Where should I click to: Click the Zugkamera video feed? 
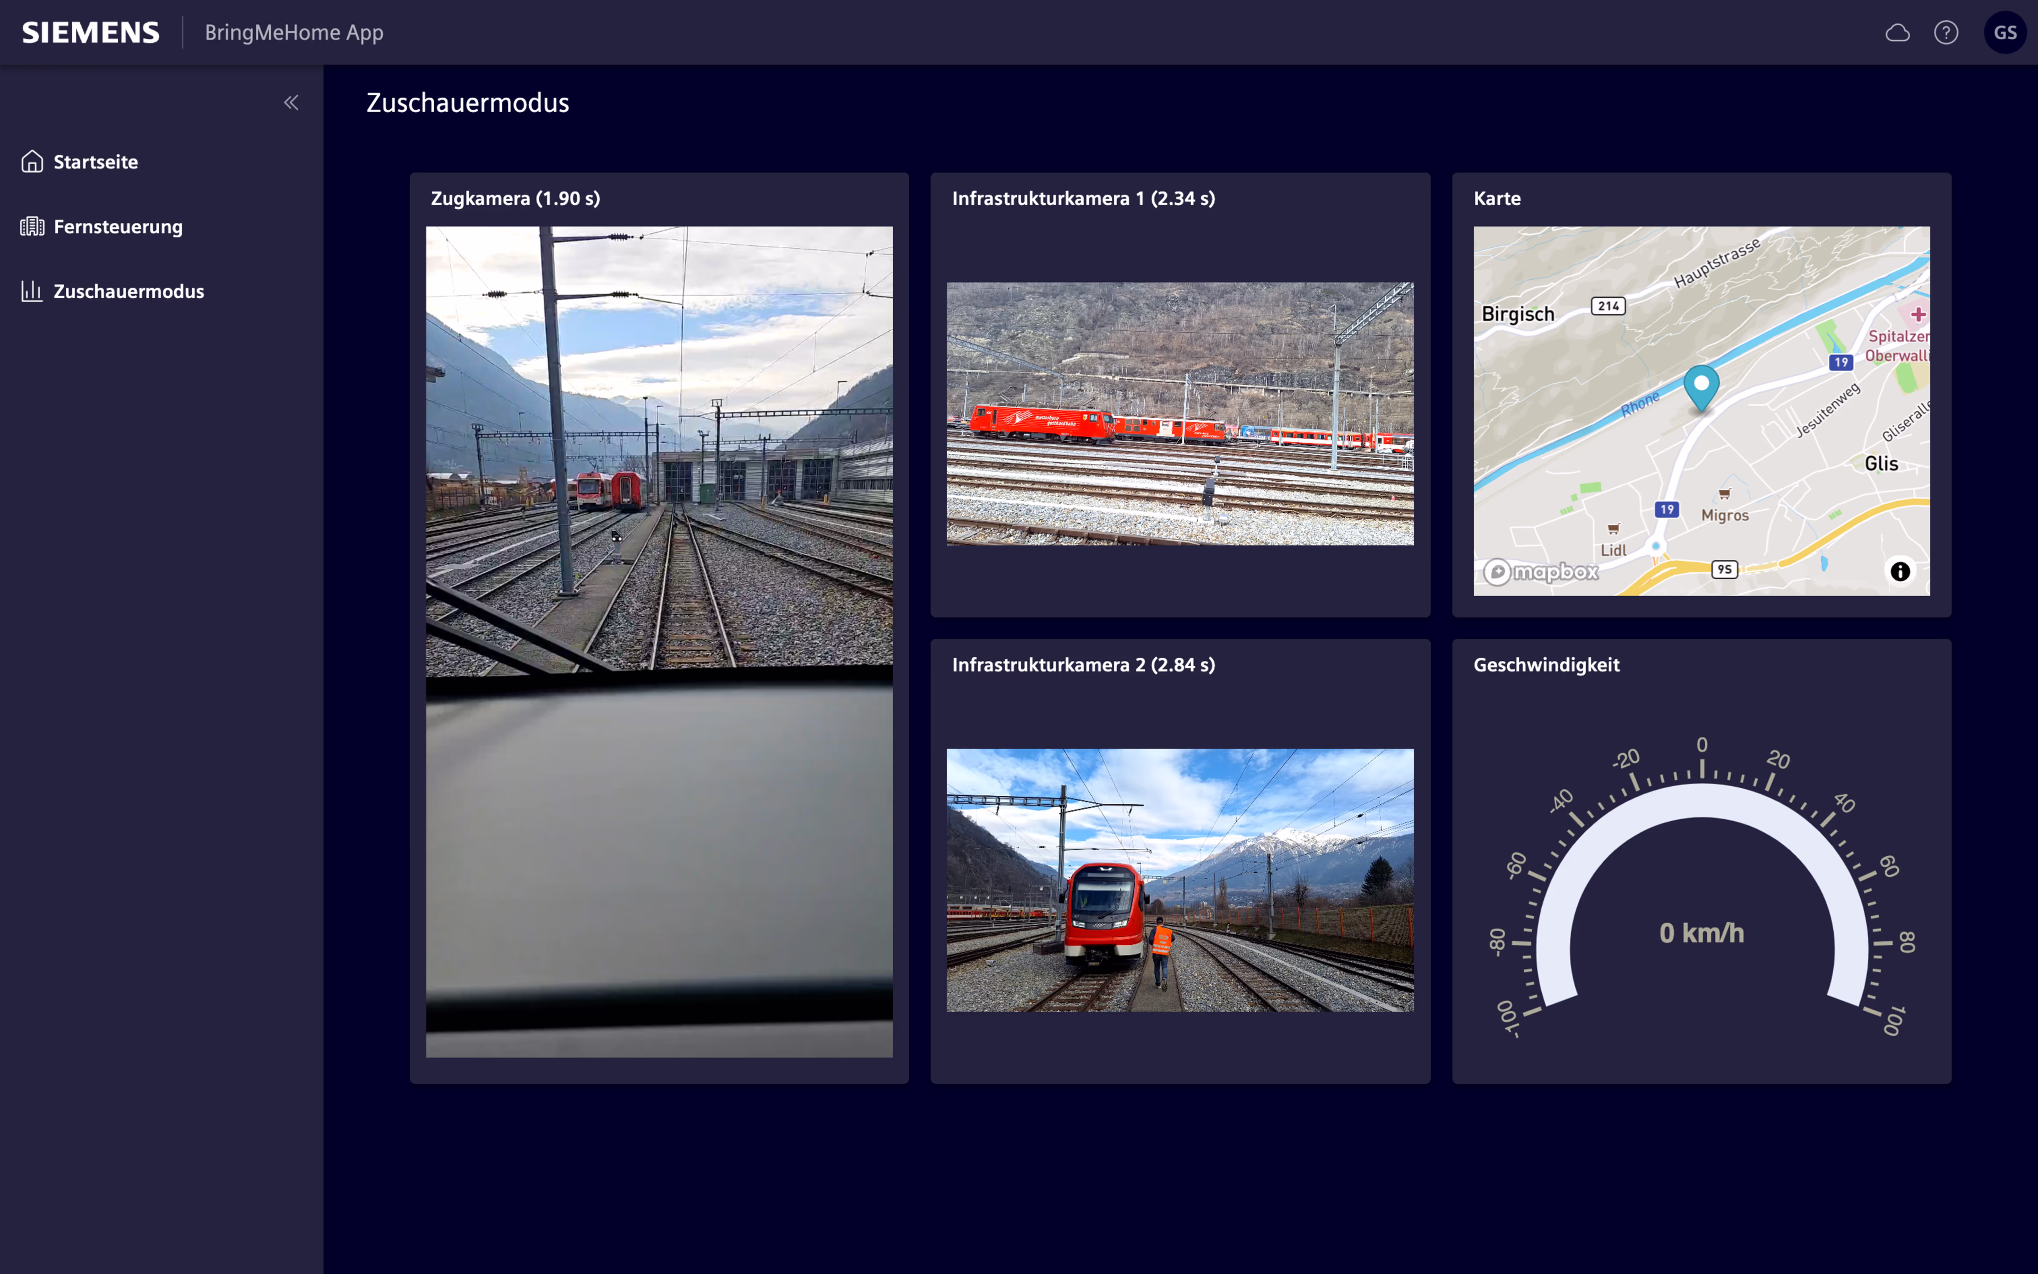click(659, 641)
